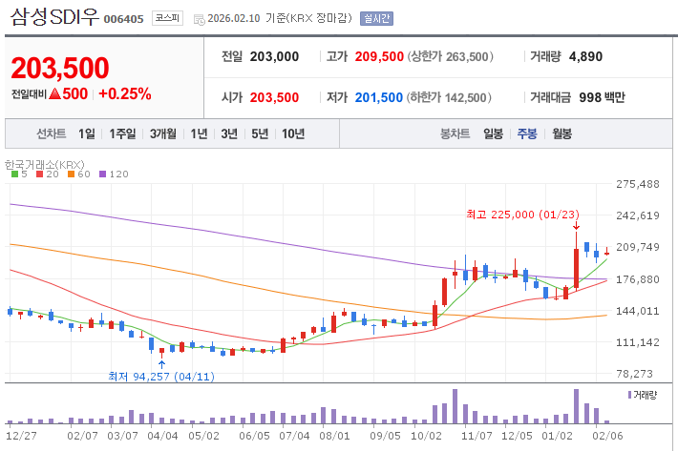
Task: Click the green 5-period moving average swatch
Action: [x=13, y=174]
